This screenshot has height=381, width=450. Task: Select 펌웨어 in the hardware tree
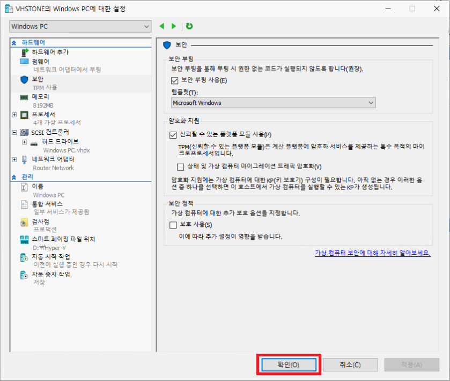click(x=40, y=62)
